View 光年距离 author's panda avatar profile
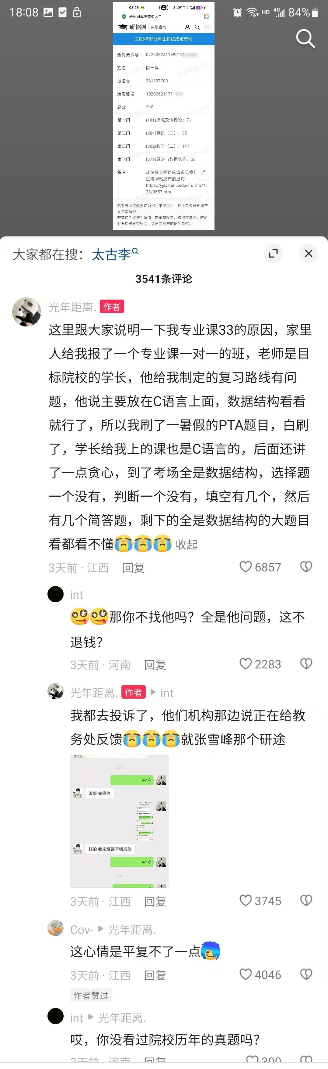Screen dimensions: 328x1069 click(26, 312)
